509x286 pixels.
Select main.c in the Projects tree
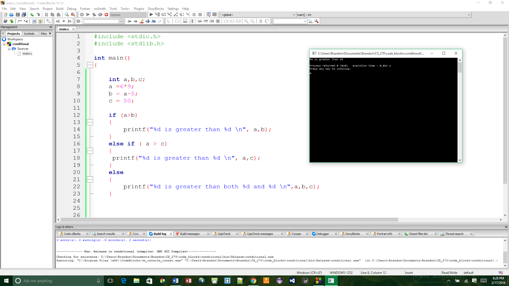28,53
